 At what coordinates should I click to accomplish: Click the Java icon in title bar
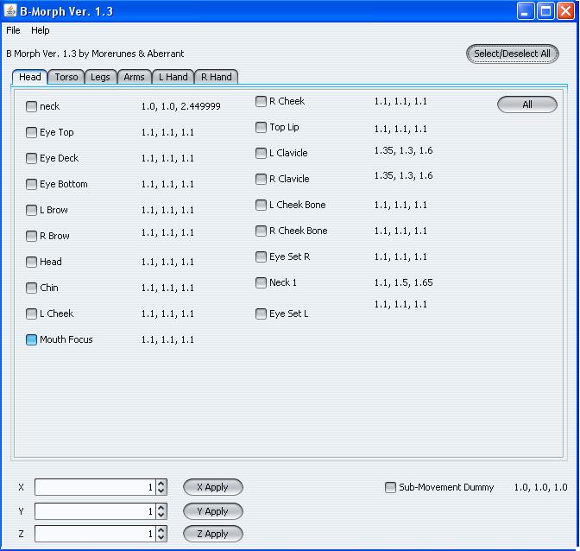pyautogui.click(x=10, y=11)
